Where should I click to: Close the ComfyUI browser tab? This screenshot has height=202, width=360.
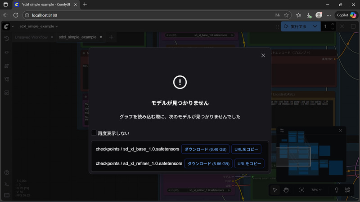(75, 4)
